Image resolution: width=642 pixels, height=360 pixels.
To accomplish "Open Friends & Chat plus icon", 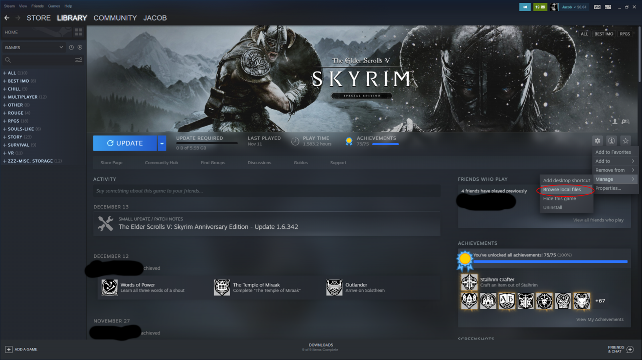I will [x=630, y=349].
